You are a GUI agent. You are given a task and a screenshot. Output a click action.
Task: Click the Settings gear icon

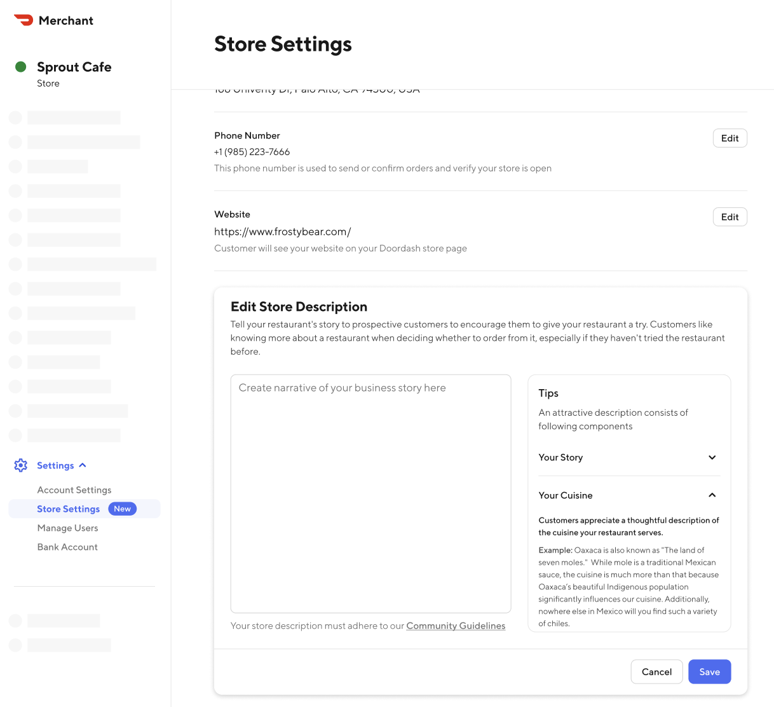click(x=20, y=465)
